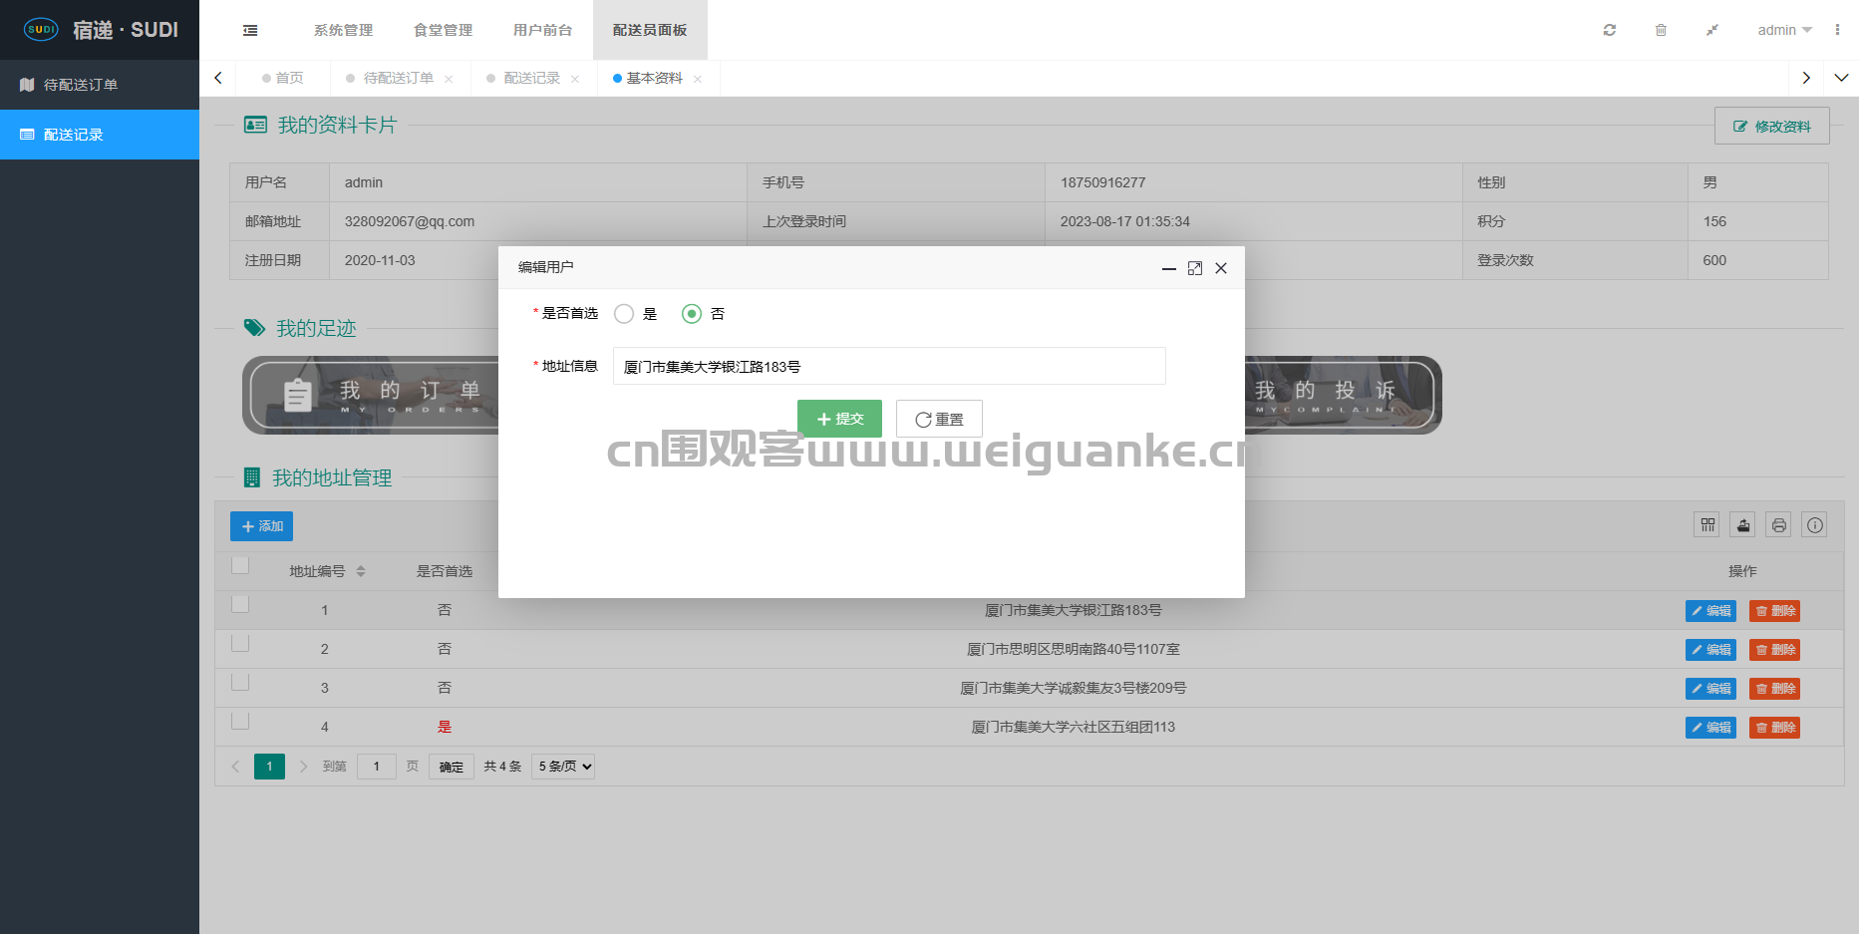Check the row 3 address checkbox
Viewport: 1859px width, 934px height.
(240, 682)
